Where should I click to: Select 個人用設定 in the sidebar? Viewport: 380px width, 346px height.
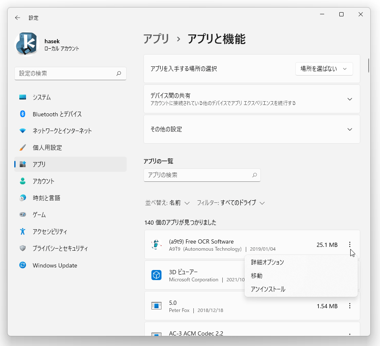point(70,147)
